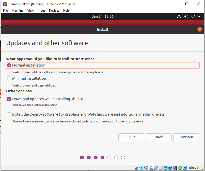
Task: Click the 'What apps would you like' question
Action: coord(50,59)
